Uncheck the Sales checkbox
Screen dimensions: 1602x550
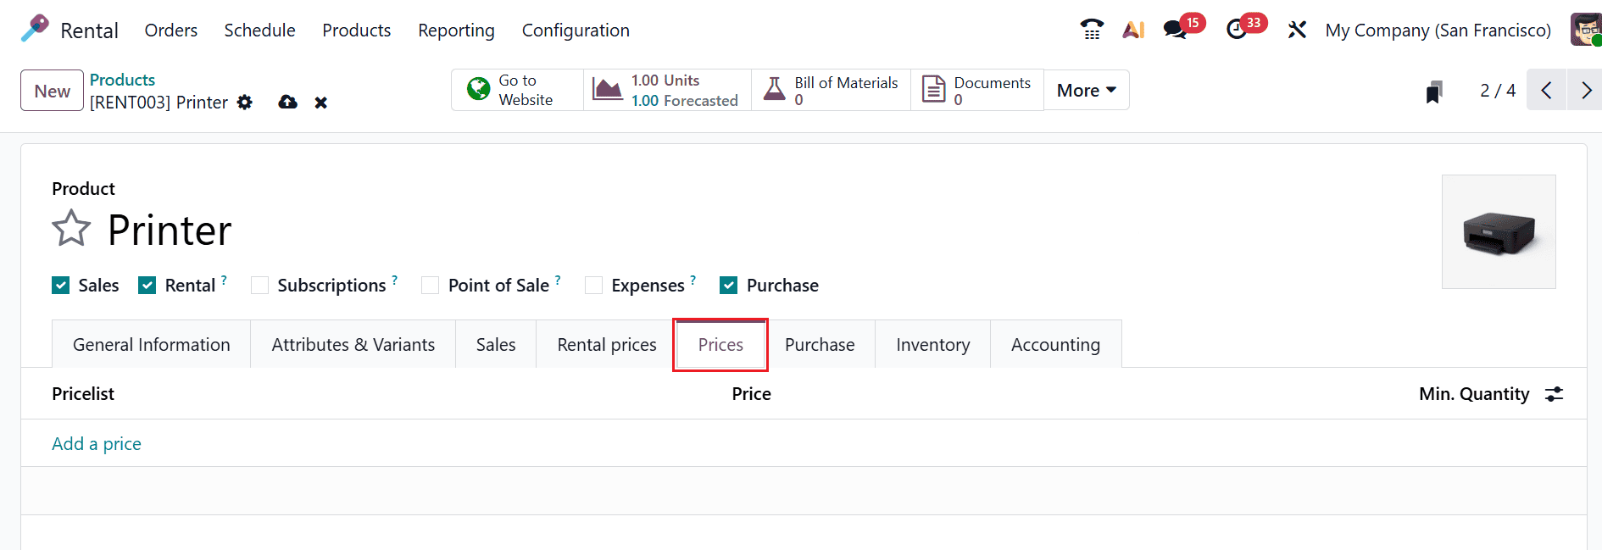(x=61, y=286)
